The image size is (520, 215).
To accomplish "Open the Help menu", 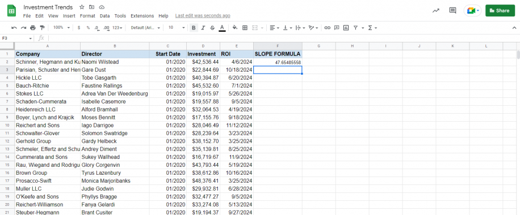I will 163,15.
